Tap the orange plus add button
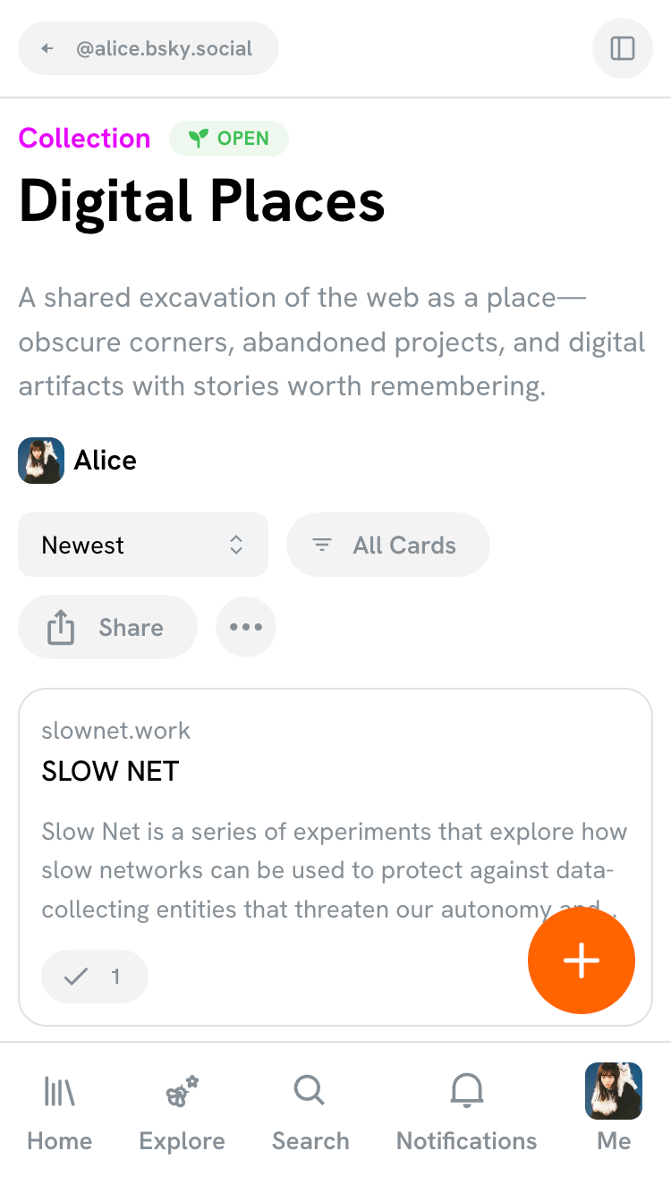Viewport: 671px width, 1193px height. click(x=582, y=960)
